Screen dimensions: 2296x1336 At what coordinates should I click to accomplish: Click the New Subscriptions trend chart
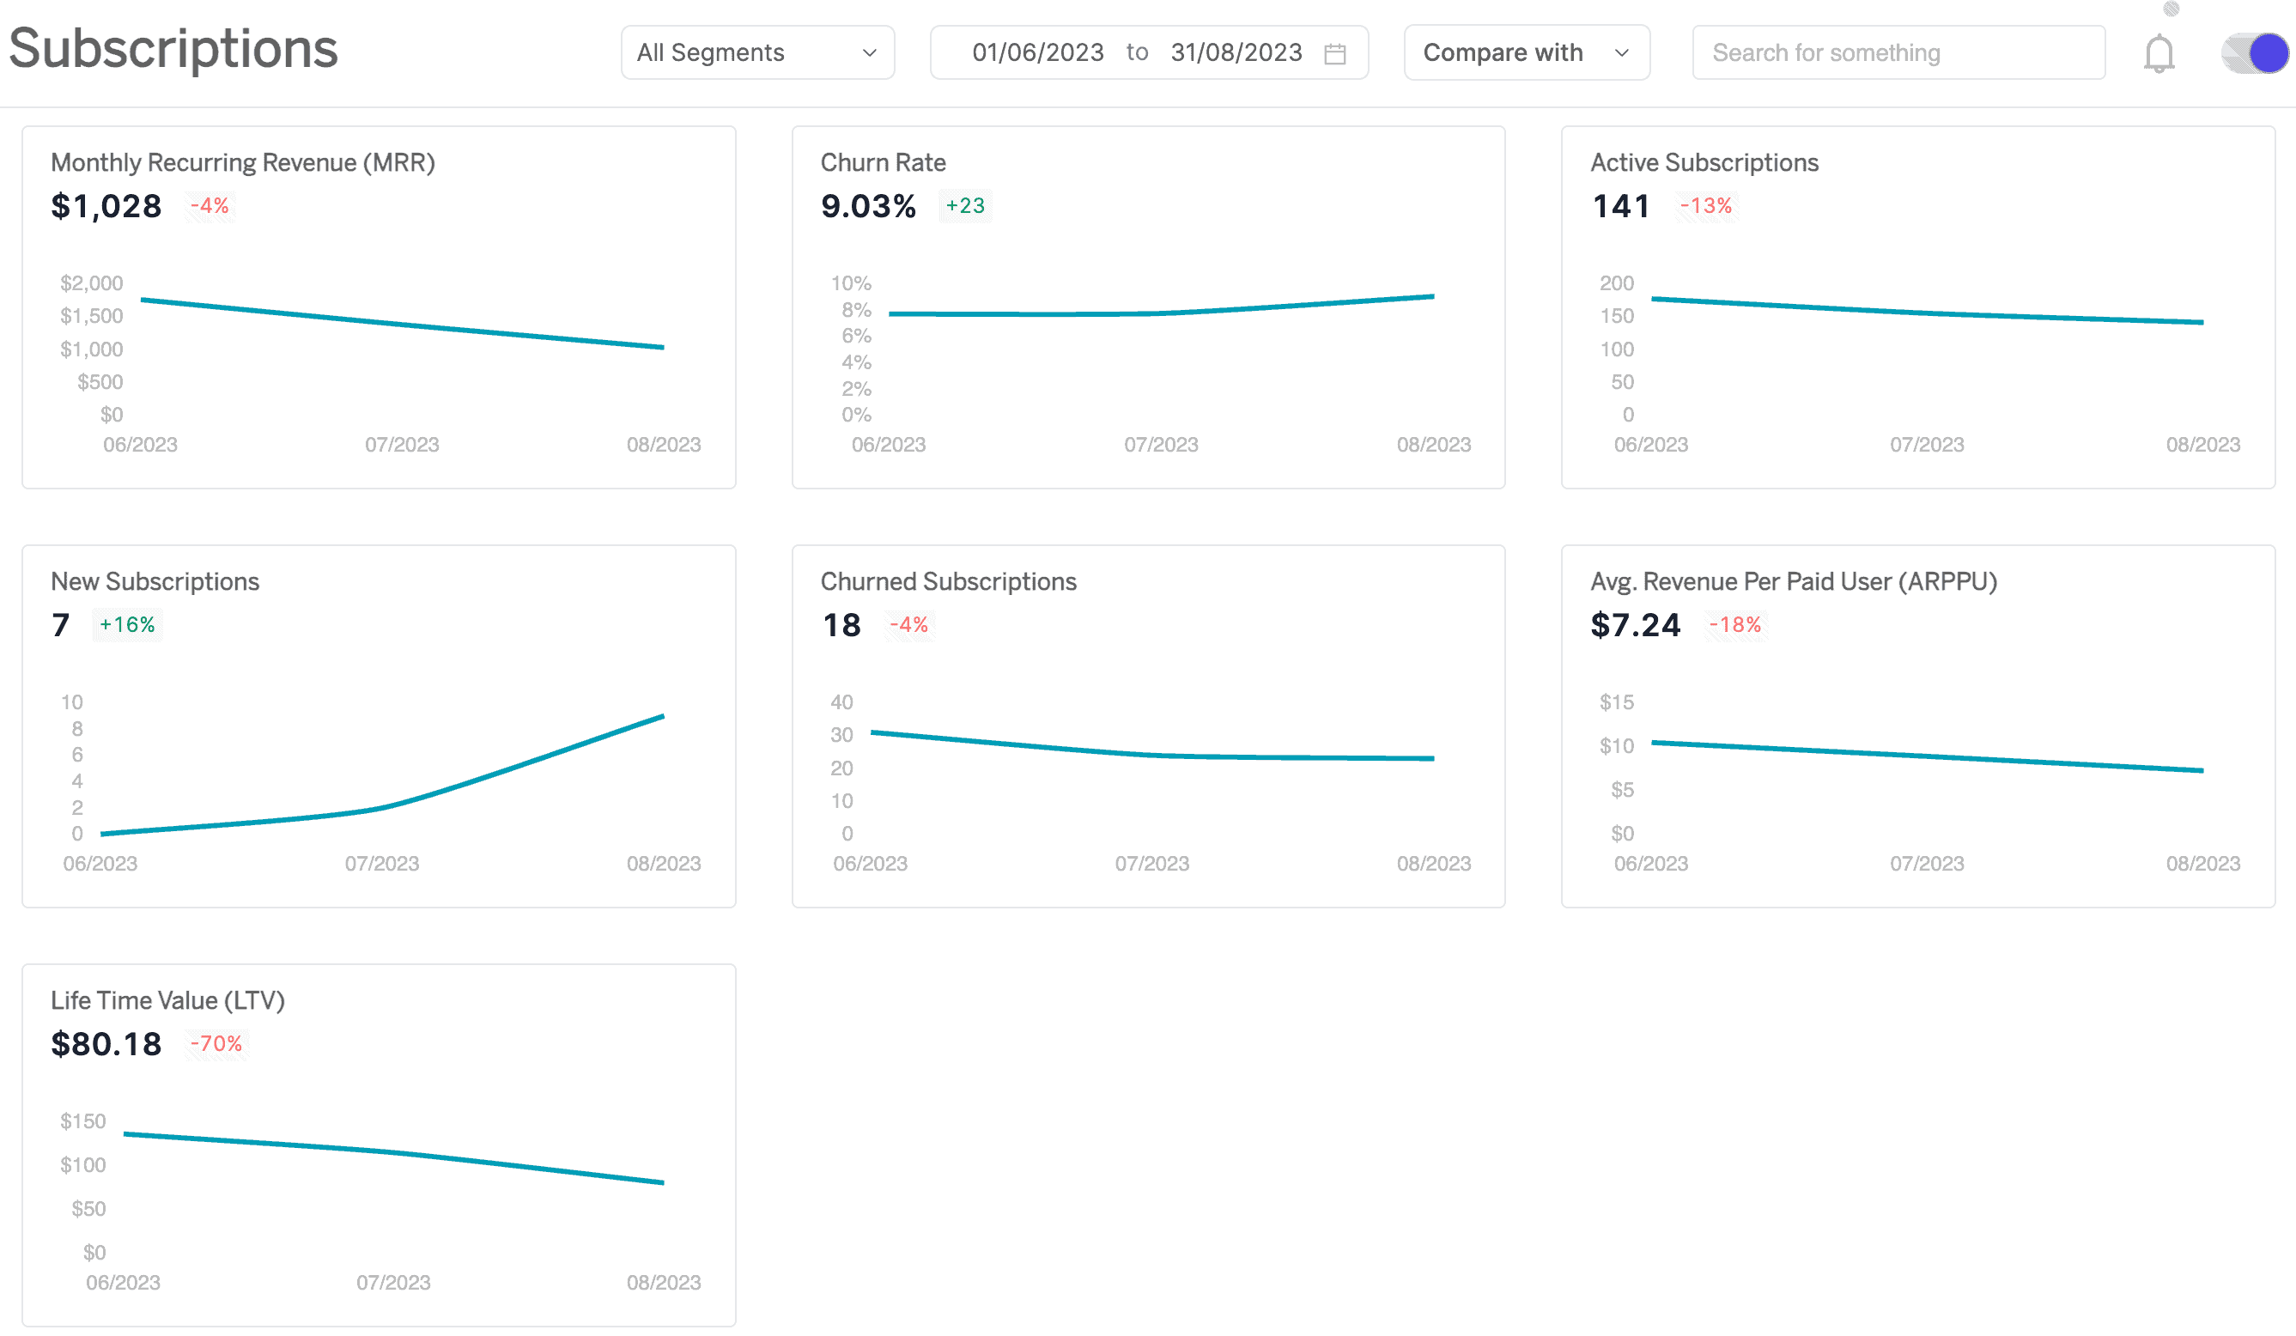pyautogui.click(x=381, y=780)
